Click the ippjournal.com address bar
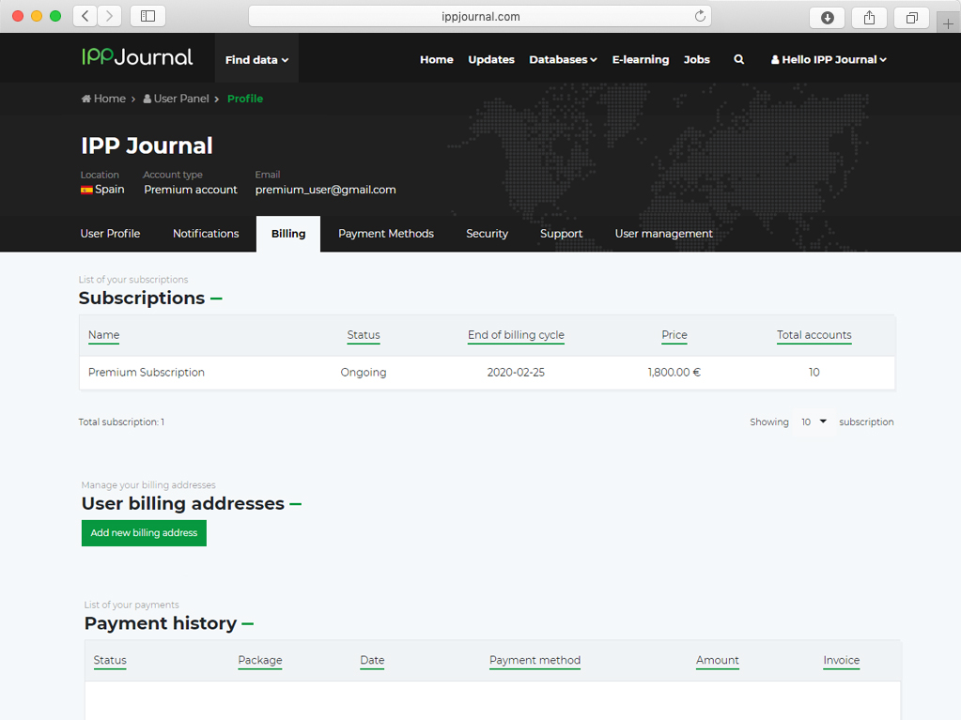961x720 pixels. [480, 16]
